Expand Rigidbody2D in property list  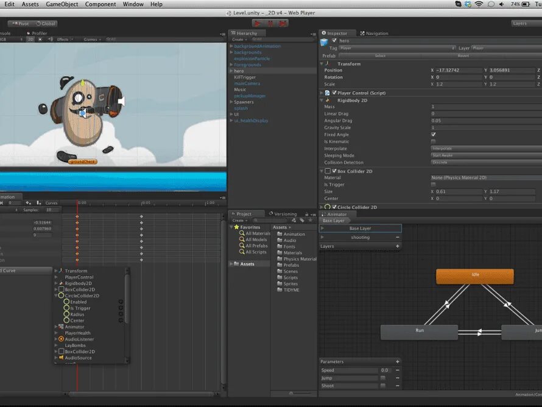(x=56, y=283)
